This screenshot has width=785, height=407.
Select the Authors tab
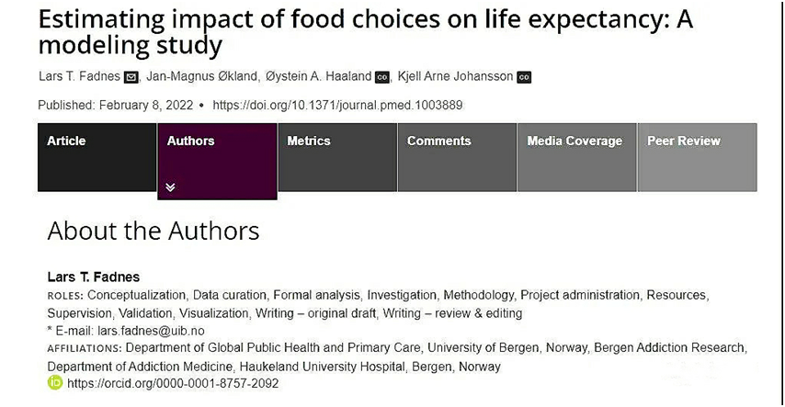(x=217, y=161)
